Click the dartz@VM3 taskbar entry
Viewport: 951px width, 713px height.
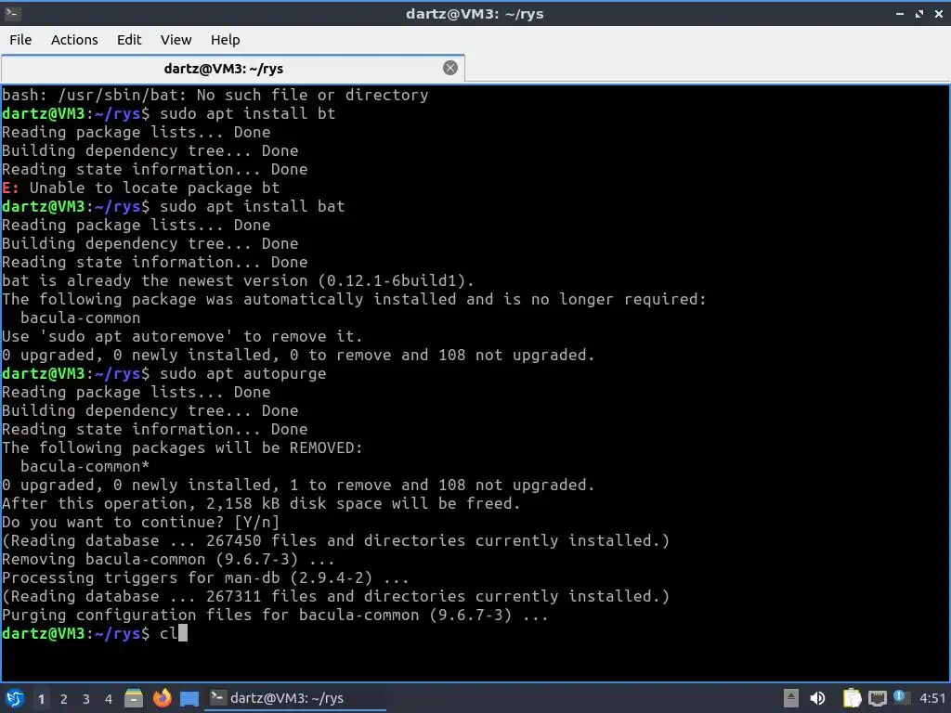point(296,698)
